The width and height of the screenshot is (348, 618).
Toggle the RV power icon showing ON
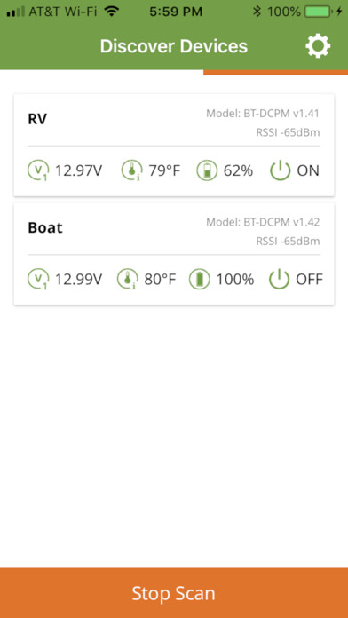click(280, 171)
